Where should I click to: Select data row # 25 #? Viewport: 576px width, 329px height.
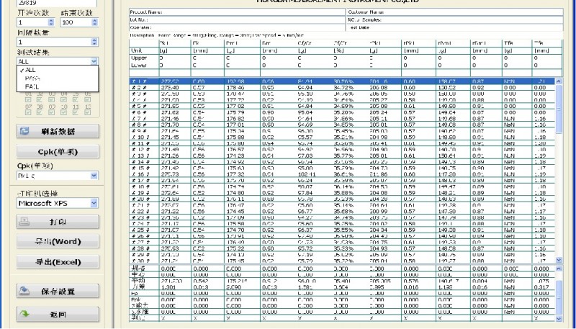[343, 230]
